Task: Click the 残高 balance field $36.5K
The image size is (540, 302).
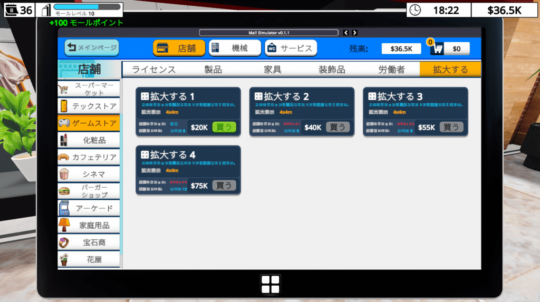Action: tap(401, 48)
